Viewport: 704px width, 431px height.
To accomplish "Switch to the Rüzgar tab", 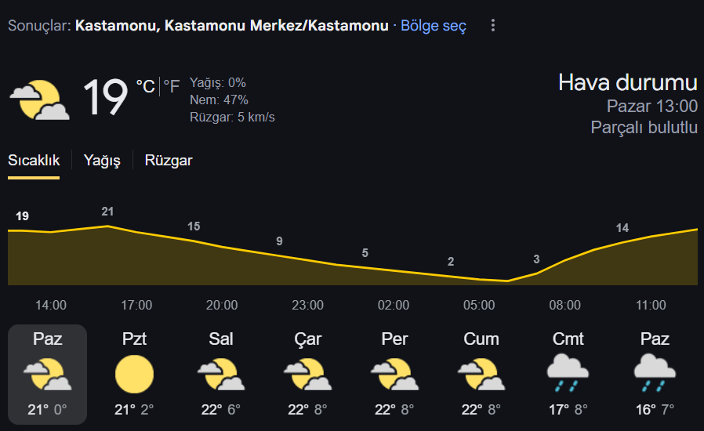I will point(169,161).
